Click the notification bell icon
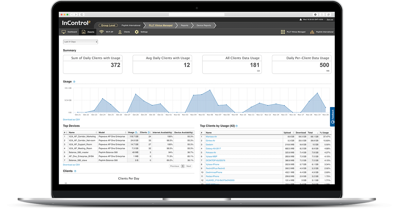The image size is (394, 209). coord(300,19)
